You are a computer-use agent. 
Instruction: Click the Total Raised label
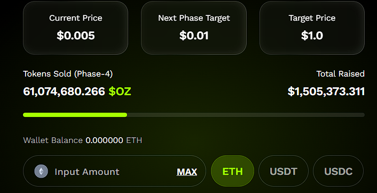pos(341,74)
